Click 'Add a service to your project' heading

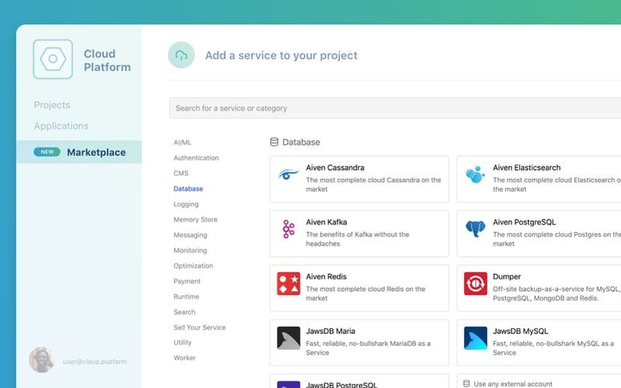click(x=281, y=55)
